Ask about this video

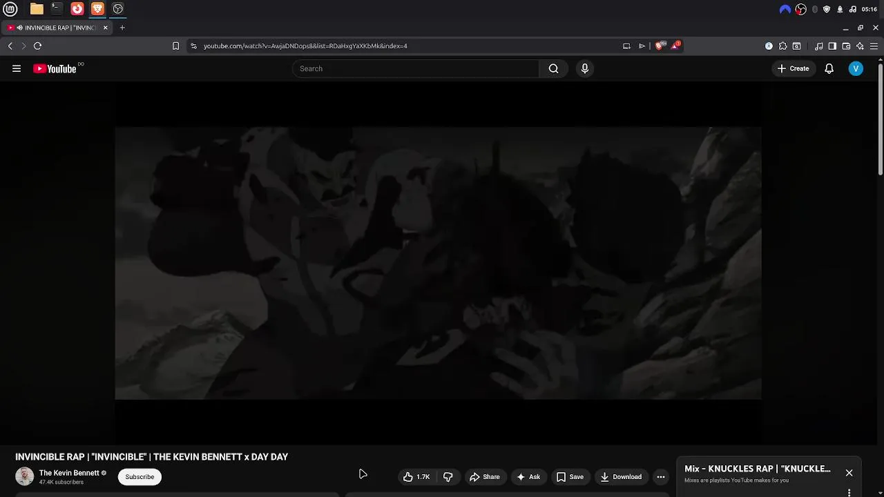click(x=528, y=477)
